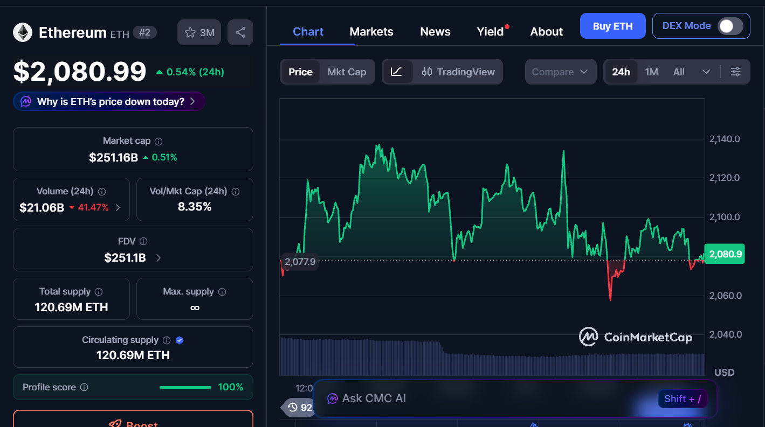Open the News tab
This screenshot has width=765, height=427.
click(435, 31)
